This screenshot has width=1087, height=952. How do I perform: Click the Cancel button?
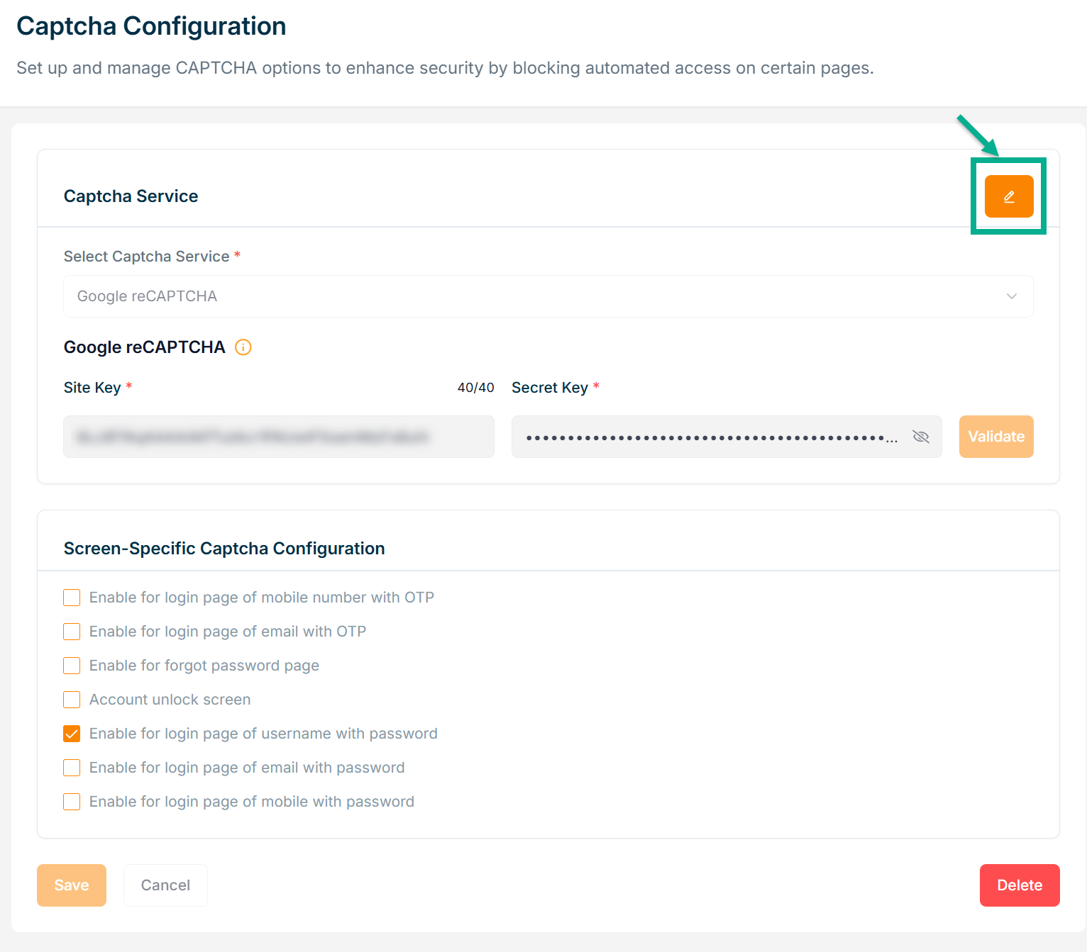[165, 885]
